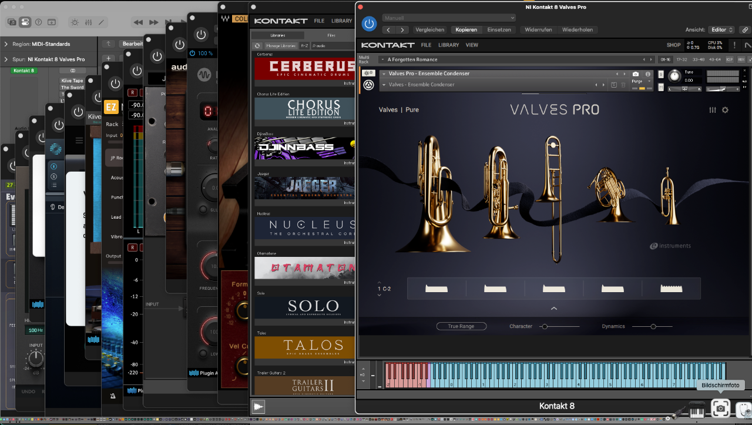Click the A-Z sort button in Kontakt browser
Screen dimensions: 752x425
pos(304,45)
